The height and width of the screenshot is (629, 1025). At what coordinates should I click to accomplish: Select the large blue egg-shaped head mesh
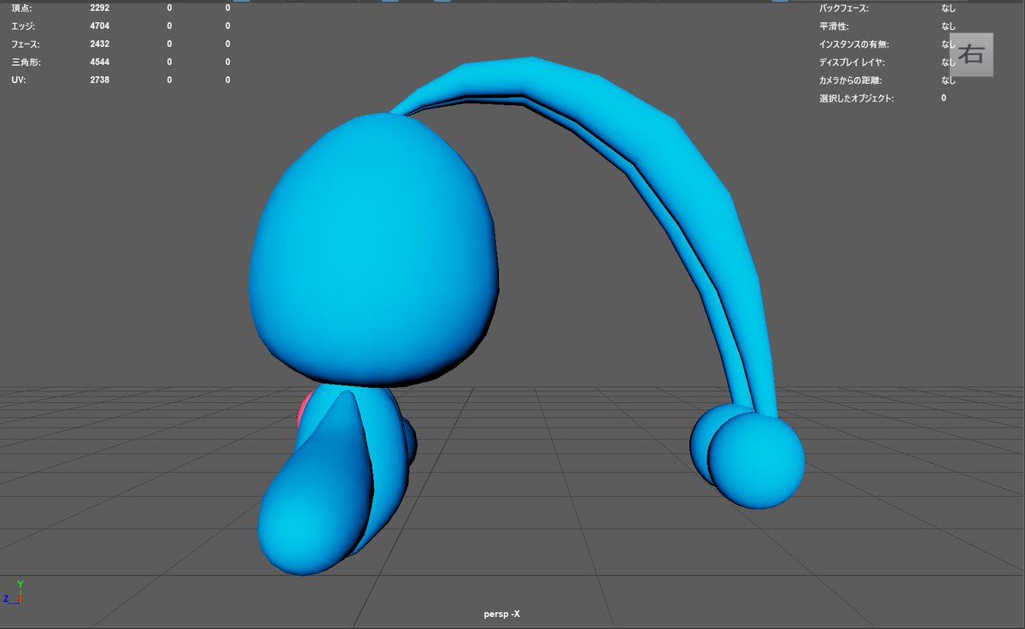click(x=374, y=252)
